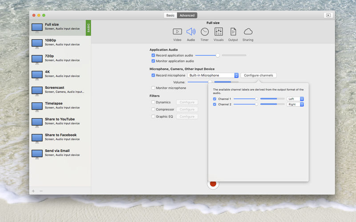Open Channel 2 Right label dropdown
Viewport: 356px width, 222px height.
click(x=295, y=104)
